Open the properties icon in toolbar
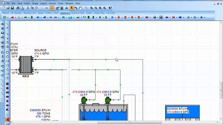 coord(57,8)
